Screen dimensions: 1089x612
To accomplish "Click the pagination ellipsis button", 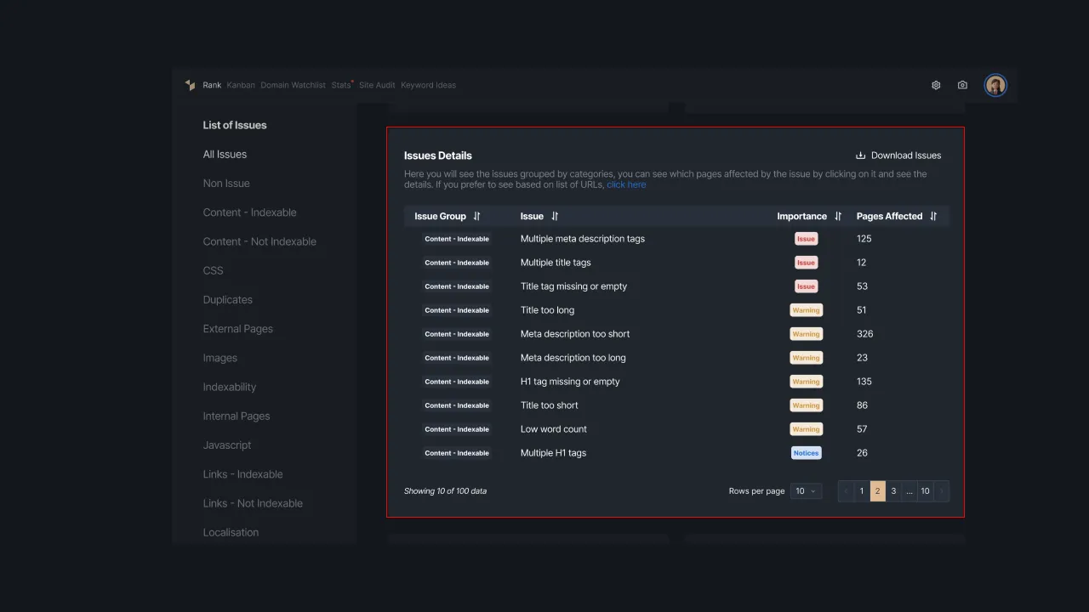I will [x=909, y=491].
